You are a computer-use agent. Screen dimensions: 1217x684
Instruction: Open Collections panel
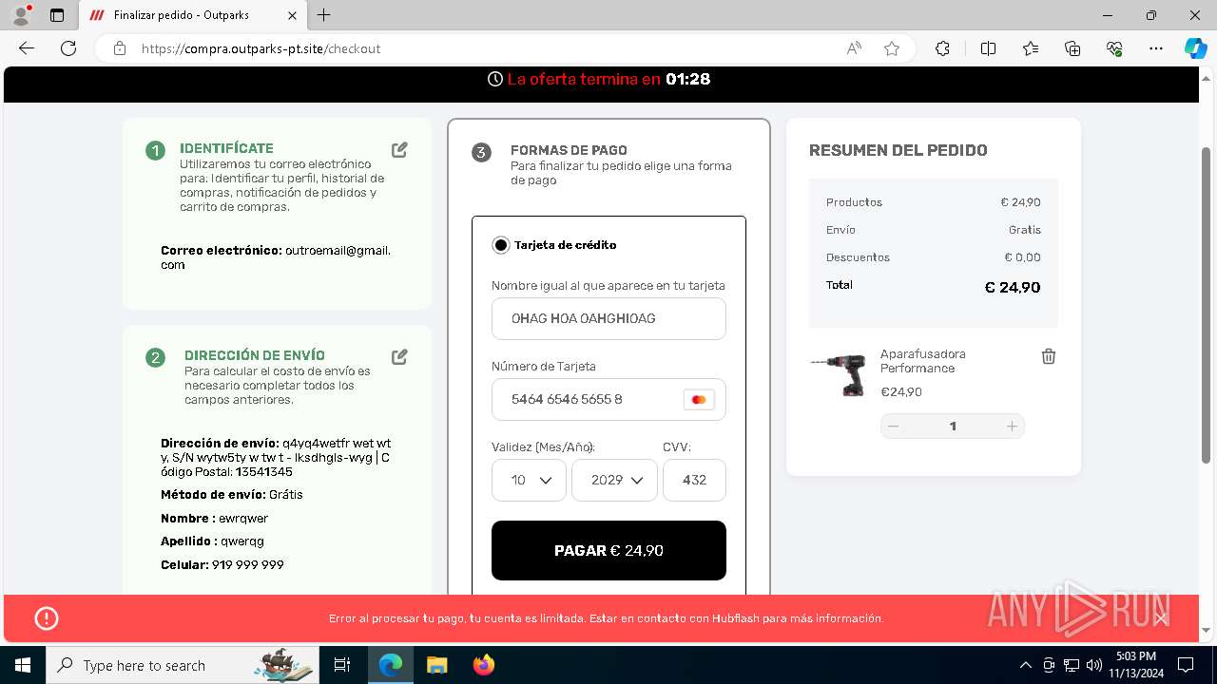tap(1072, 48)
